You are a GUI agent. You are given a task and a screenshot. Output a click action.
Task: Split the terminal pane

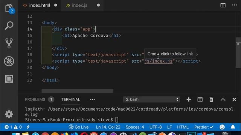pos(200,99)
